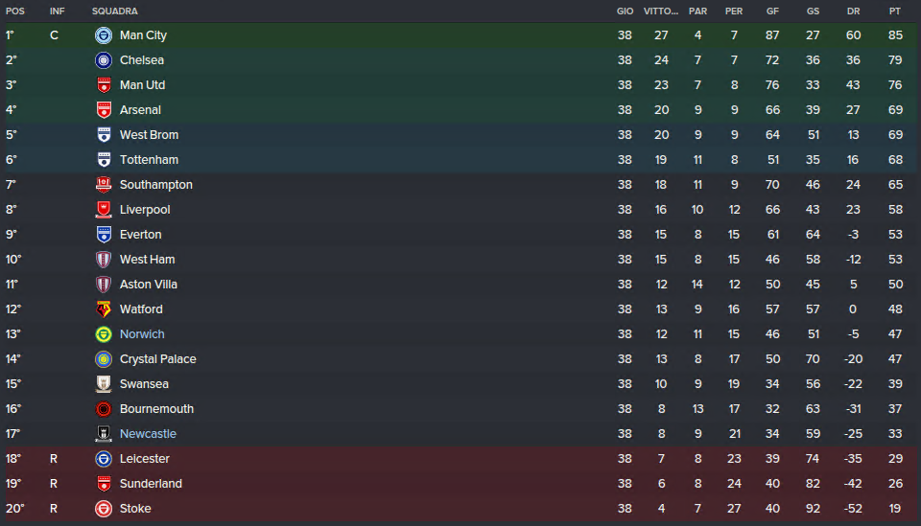Sort table by PT column header
This screenshot has width=921, height=526.
[894, 11]
